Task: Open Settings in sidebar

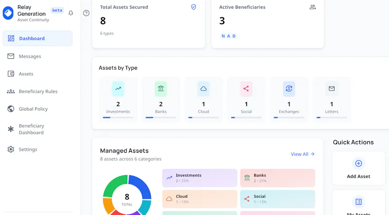Action: click(x=28, y=149)
